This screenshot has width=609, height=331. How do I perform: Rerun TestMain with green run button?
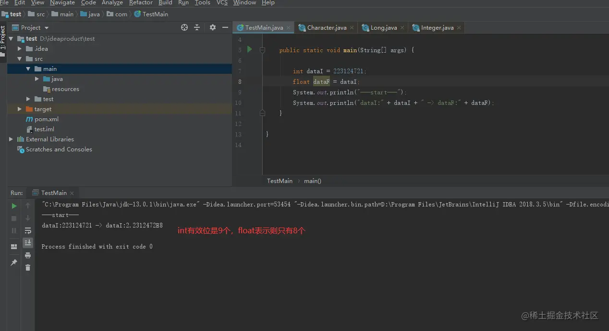[x=14, y=206]
